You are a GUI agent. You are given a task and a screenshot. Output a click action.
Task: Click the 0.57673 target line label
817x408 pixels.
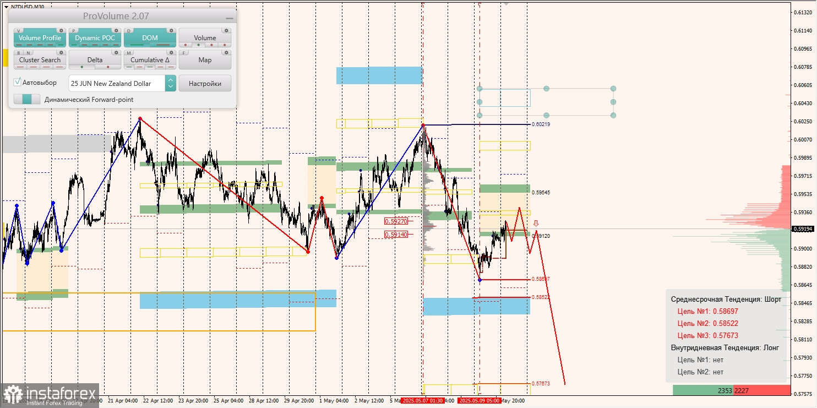(541, 384)
